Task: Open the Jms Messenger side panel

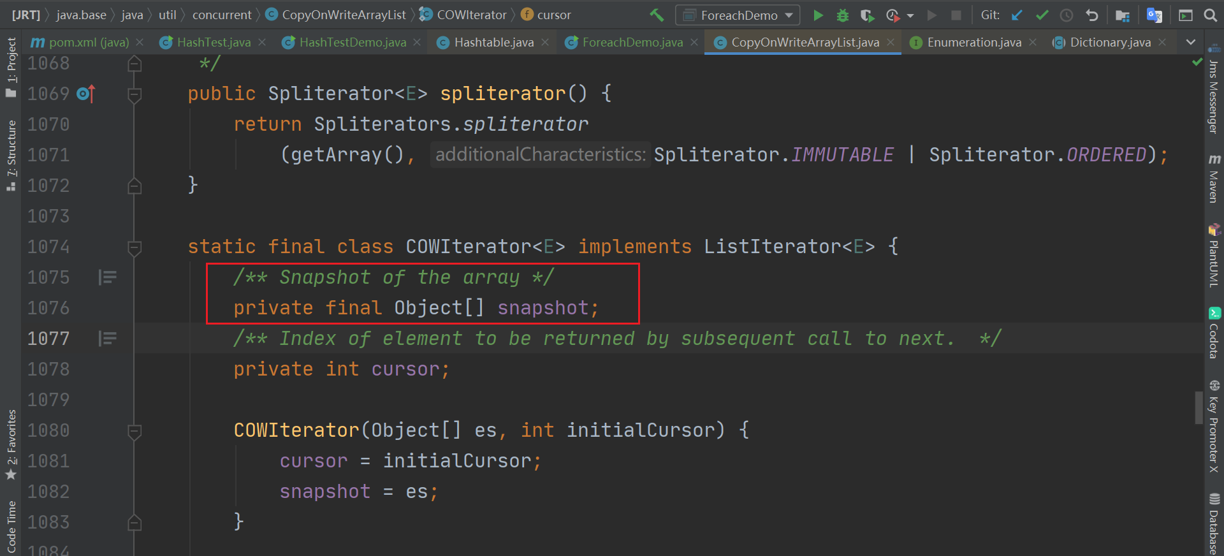Action: pyautogui.click(x=1214, y=89)
